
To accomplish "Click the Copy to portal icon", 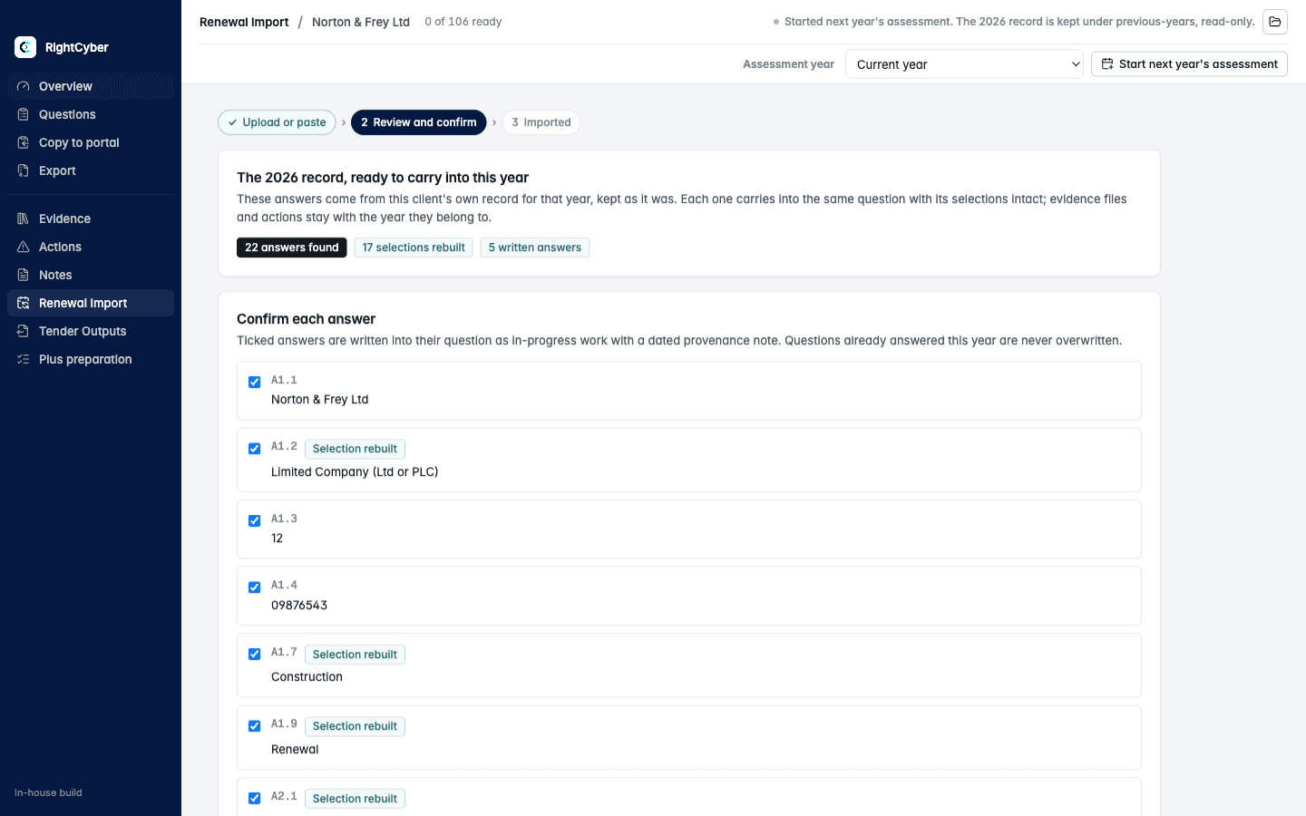I will pos(24,142).
